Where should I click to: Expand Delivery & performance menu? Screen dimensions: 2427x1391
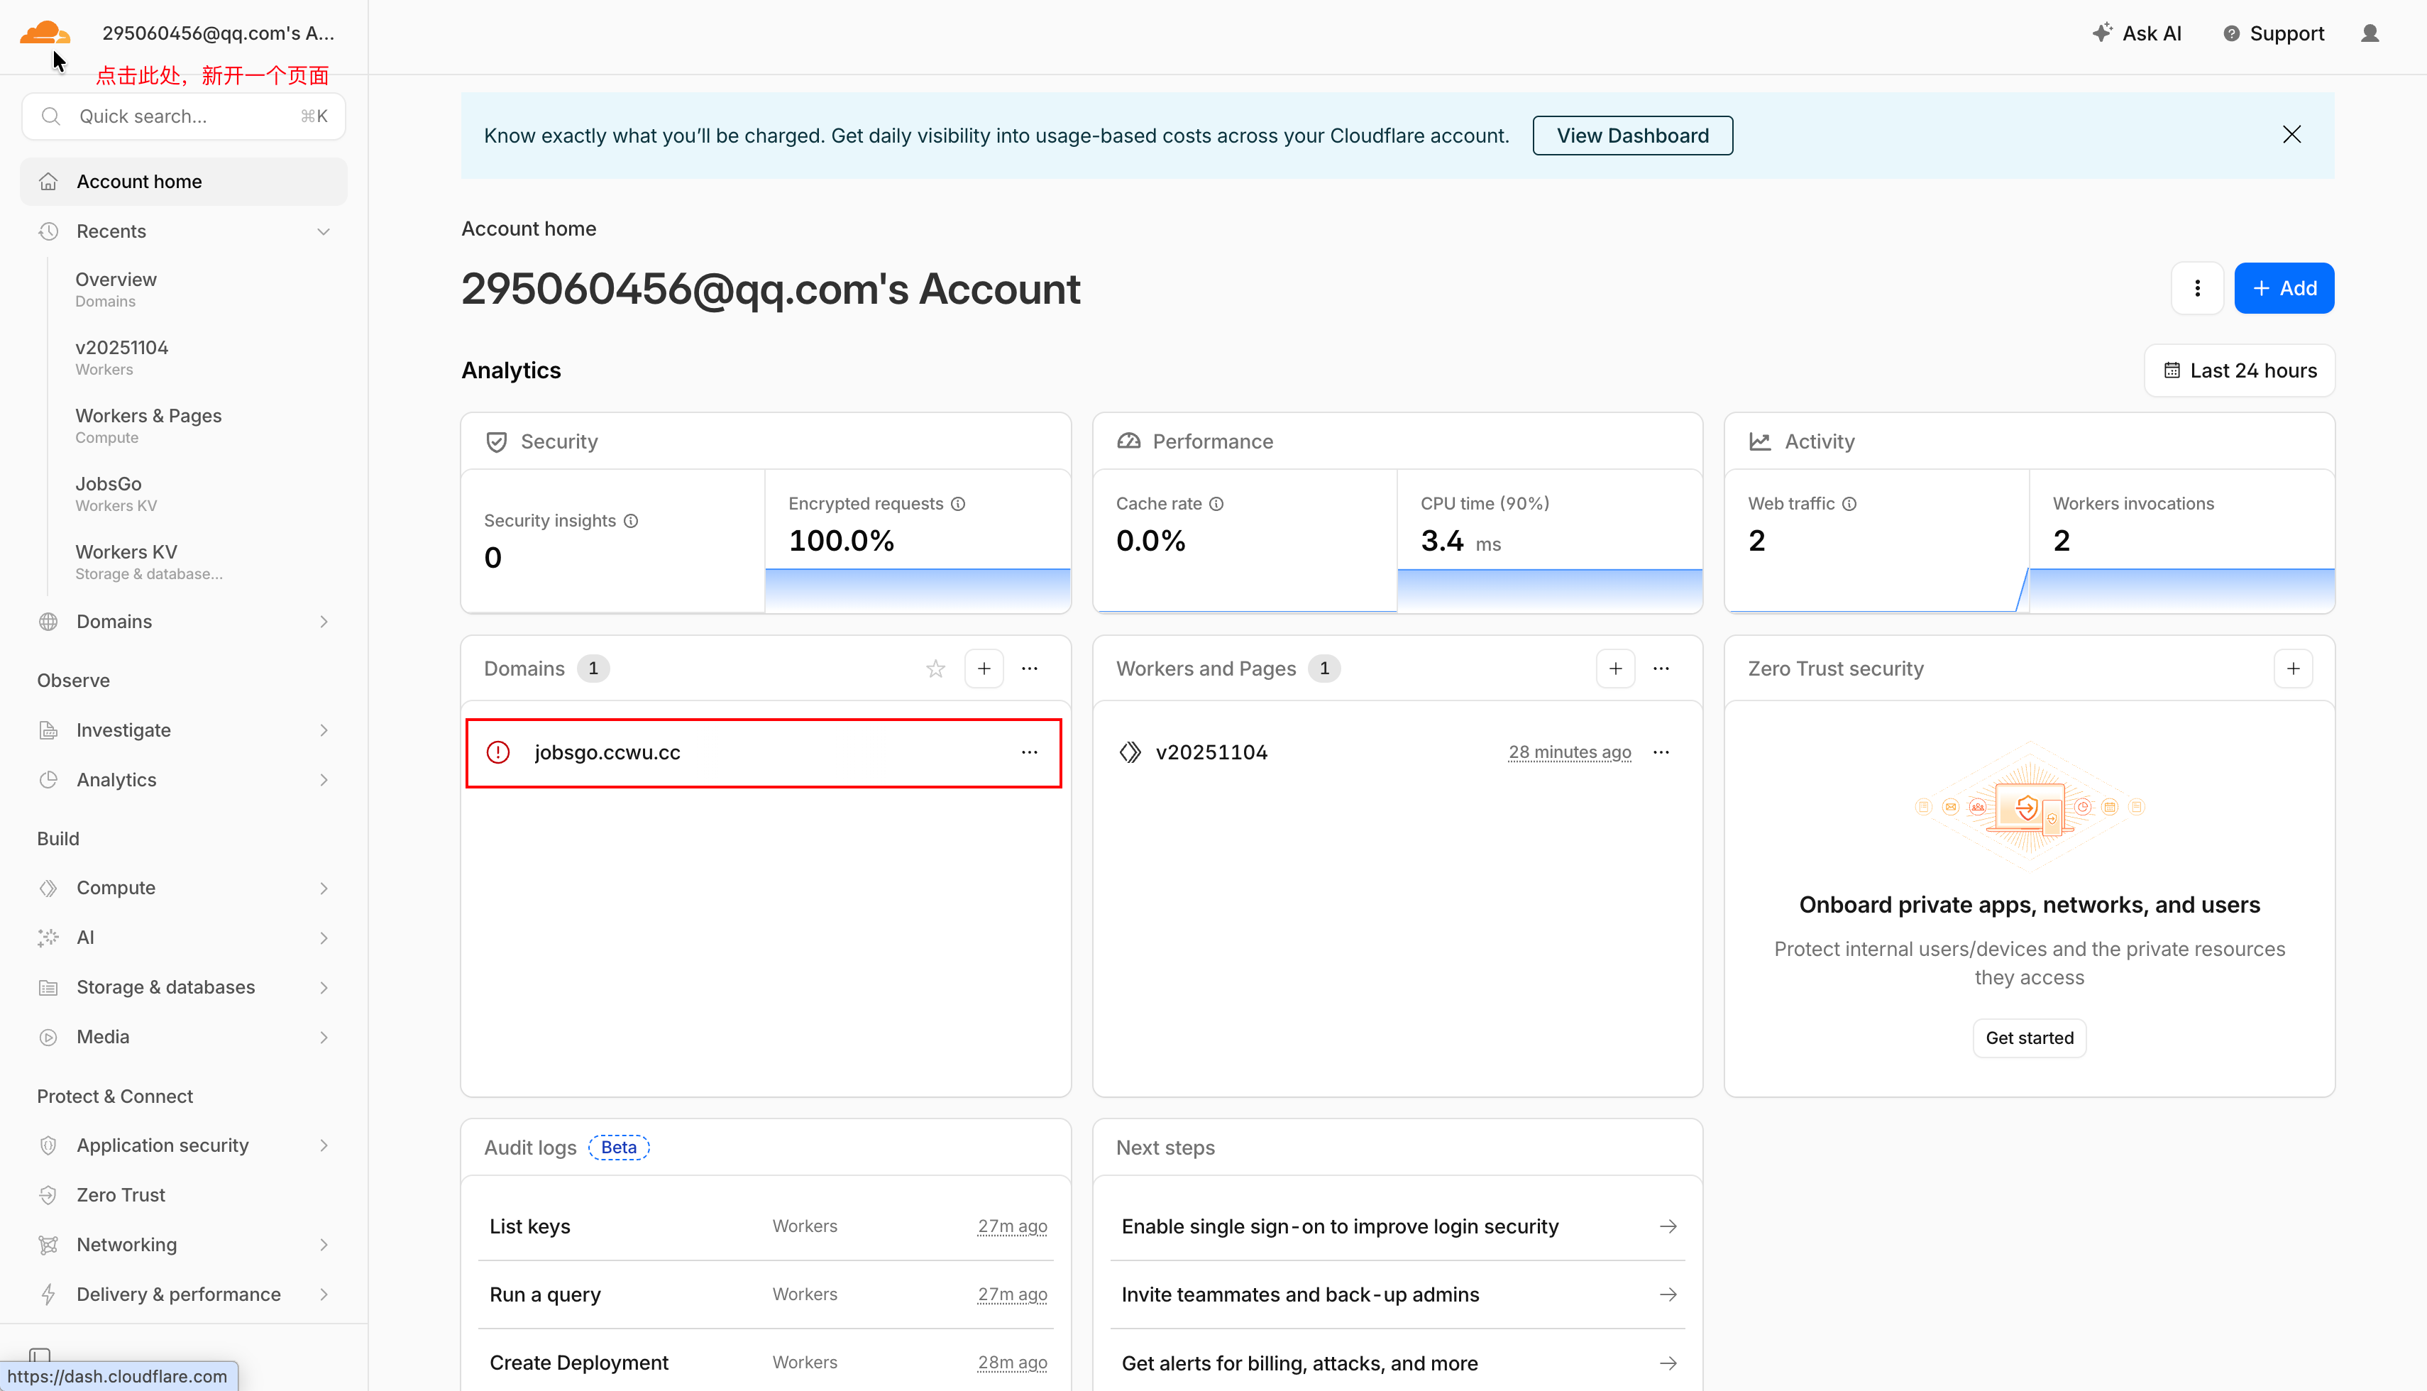pyautogui.click(x=183, y=1294)
